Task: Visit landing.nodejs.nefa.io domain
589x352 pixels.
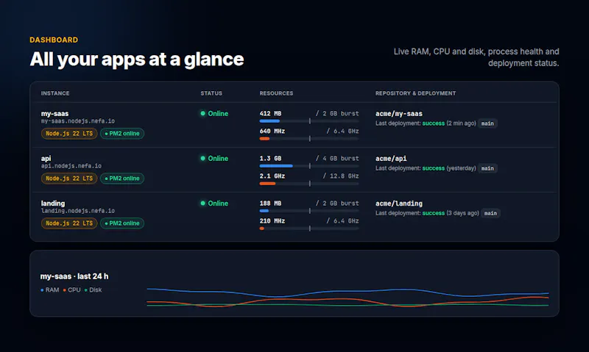Action: (78, 211)
